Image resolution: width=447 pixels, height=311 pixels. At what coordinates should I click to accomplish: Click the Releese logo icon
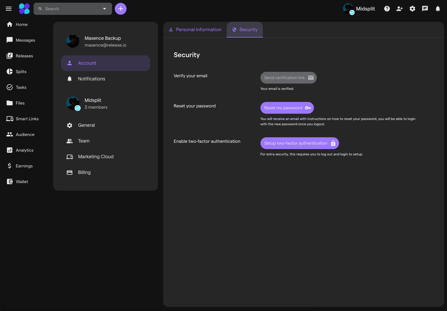[24, 9]
